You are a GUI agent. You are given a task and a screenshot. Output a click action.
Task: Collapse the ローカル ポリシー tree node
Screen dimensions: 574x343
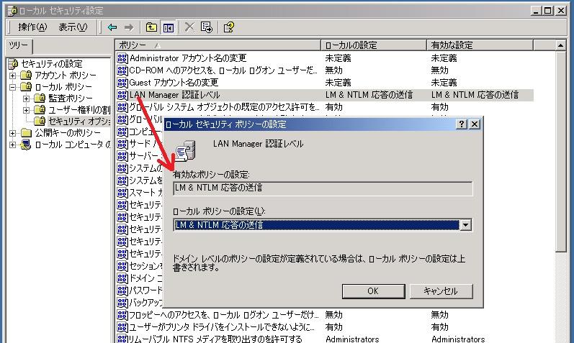tap(13, 87)
